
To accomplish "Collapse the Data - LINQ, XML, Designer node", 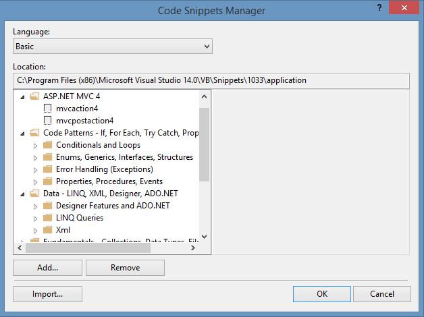I will coord(23,194).
